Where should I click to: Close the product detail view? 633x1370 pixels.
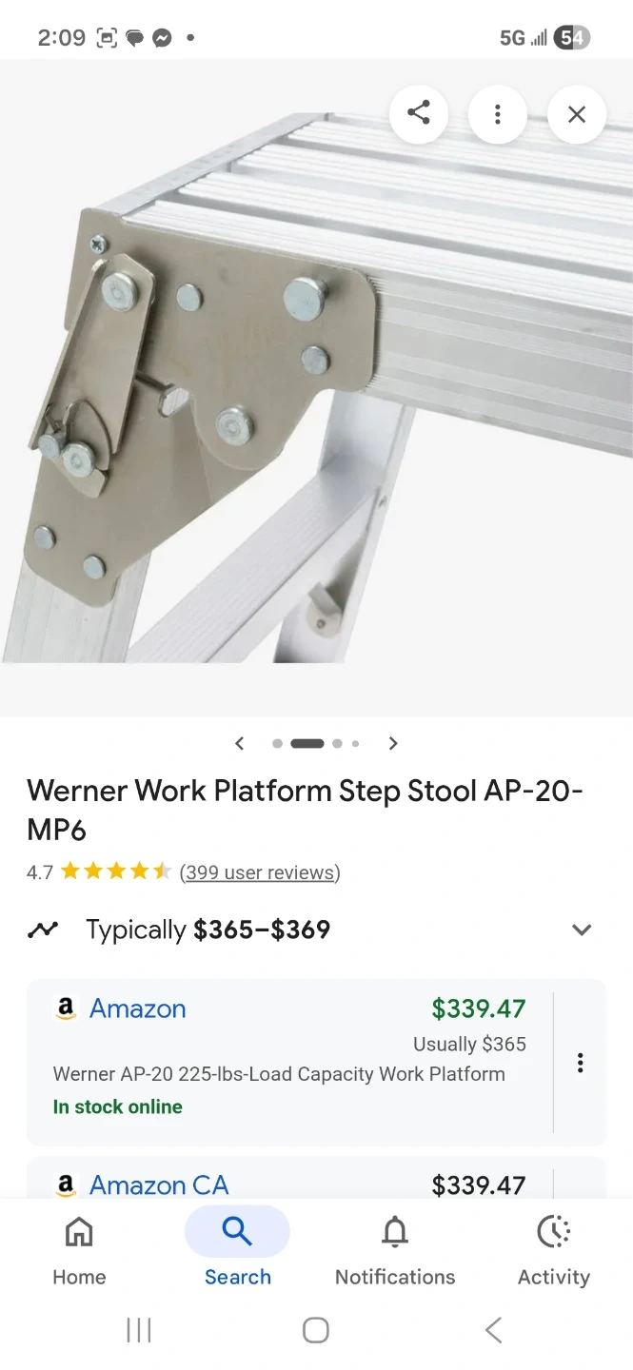pos(576,114)
